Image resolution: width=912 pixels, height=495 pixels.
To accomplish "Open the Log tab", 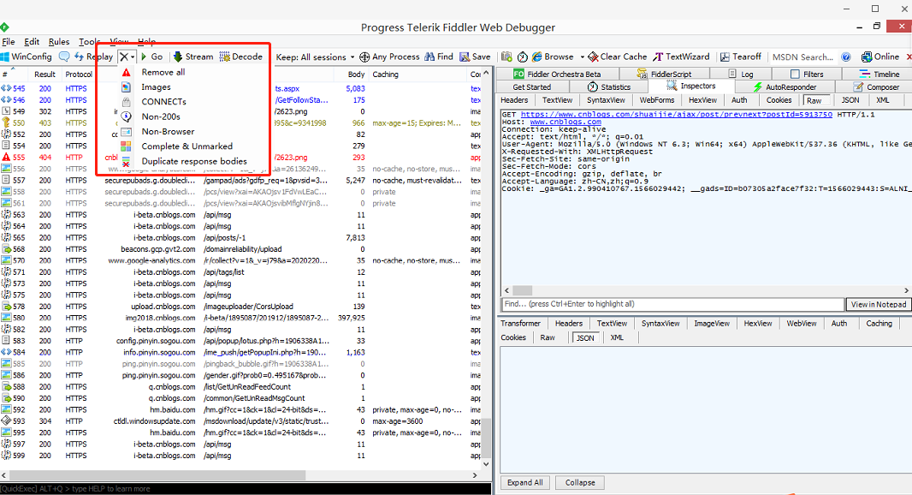I will tap(740, 74).
